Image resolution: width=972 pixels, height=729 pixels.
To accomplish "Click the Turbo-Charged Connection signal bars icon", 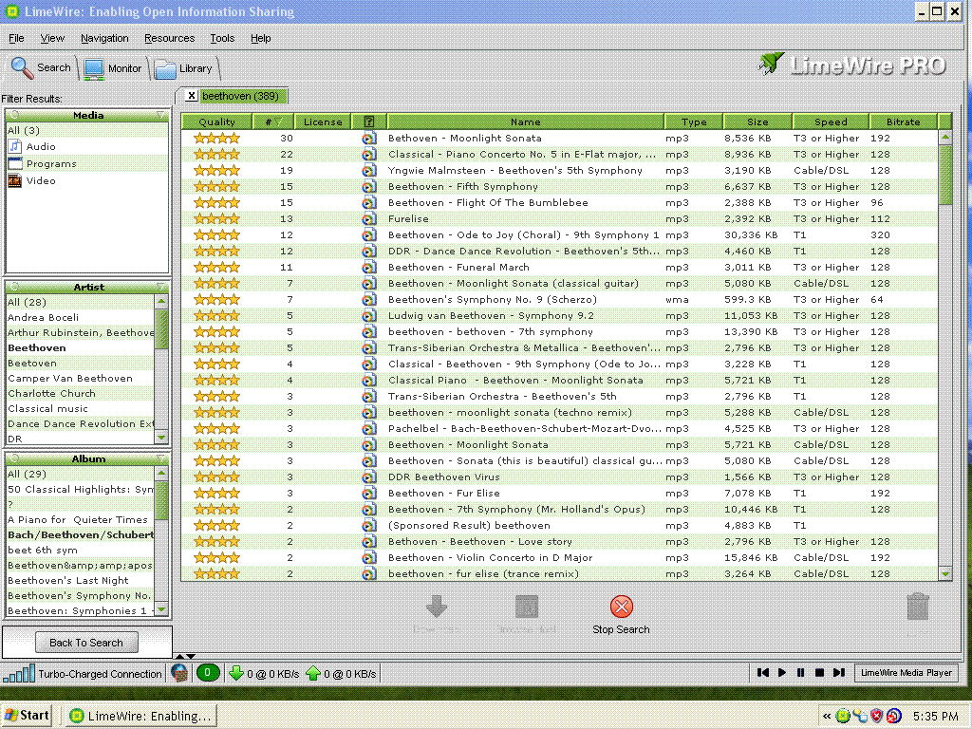I will click(19, 674).
